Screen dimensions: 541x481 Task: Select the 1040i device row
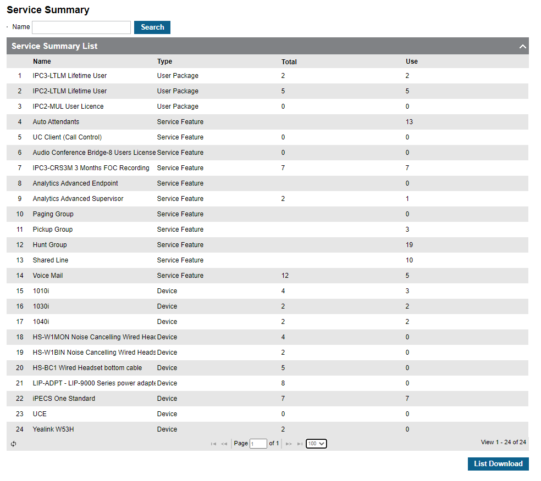click(x=267, y=322)
